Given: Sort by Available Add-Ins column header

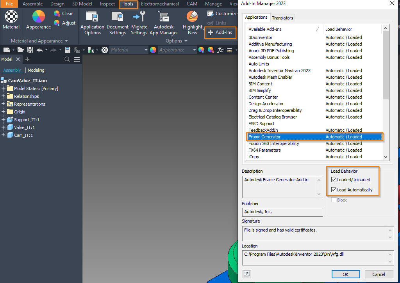Looking at the screenshot, I should tap(284, 29).
